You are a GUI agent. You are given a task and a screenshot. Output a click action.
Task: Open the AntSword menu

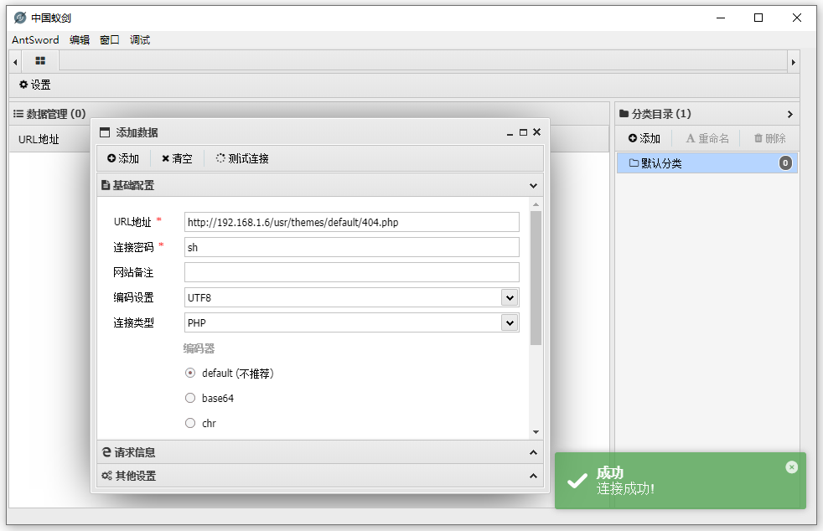(x=35, y=40)
